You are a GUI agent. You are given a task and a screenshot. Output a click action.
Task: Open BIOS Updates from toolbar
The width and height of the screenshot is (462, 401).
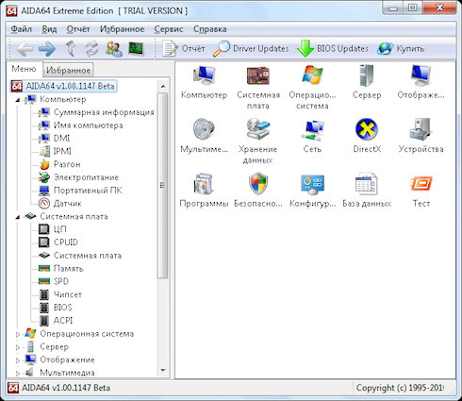[333, 49]
